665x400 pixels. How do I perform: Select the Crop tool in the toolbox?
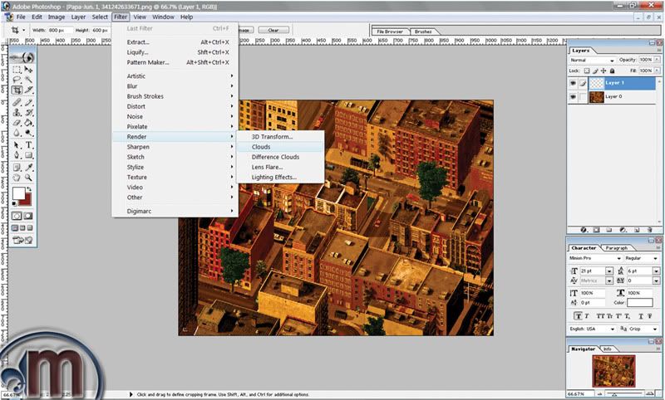click(17, 90)
